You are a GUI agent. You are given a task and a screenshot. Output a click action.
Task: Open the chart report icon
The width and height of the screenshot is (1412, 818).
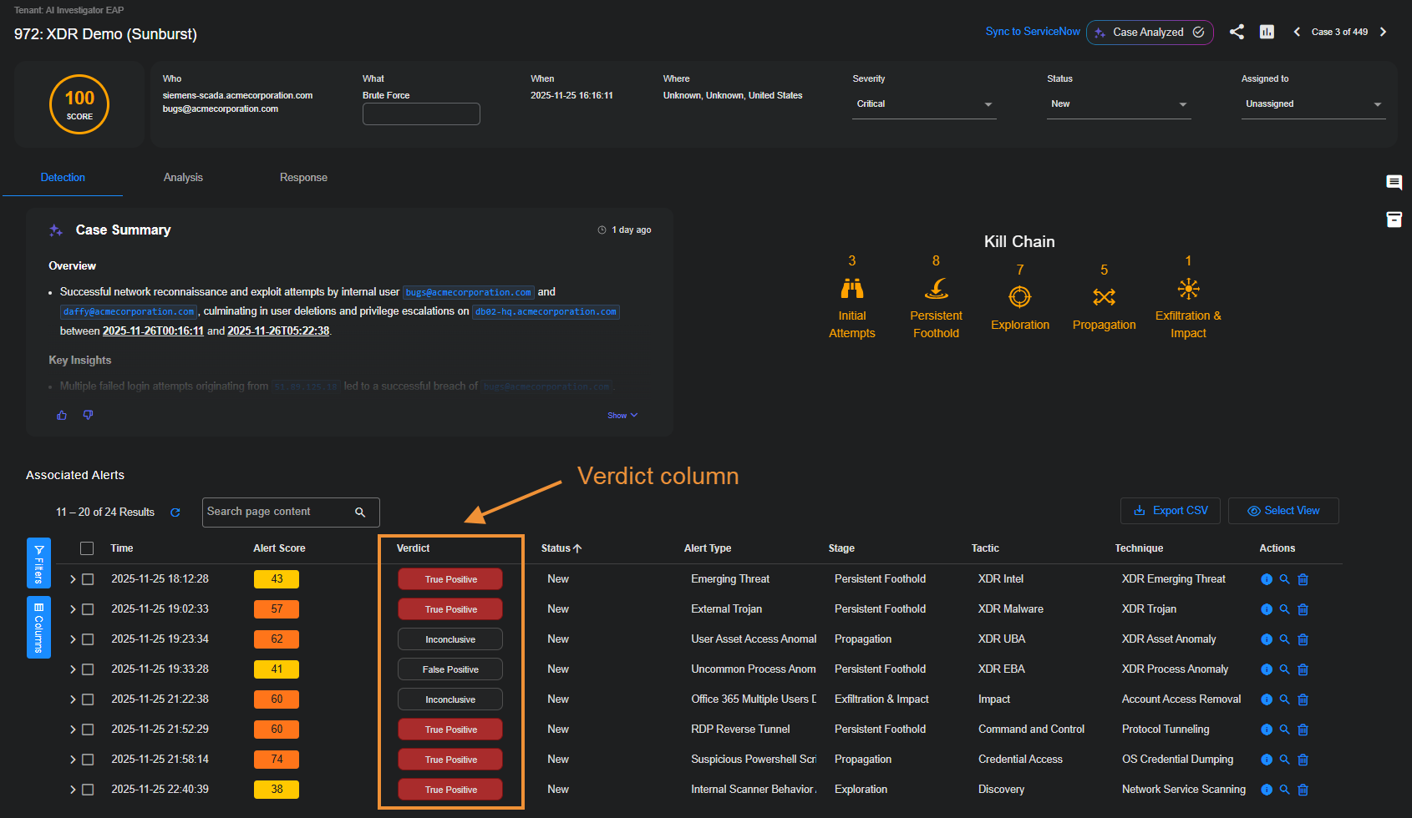point(1267,32)
